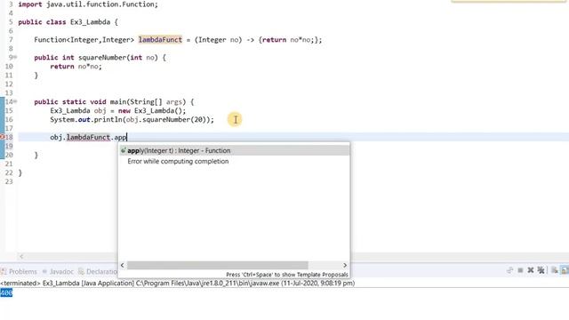The width and height of the screenshot is (569, 320).
Task: Select the apply(Integer t) completion proposal
Action: (x=234, y=150)
